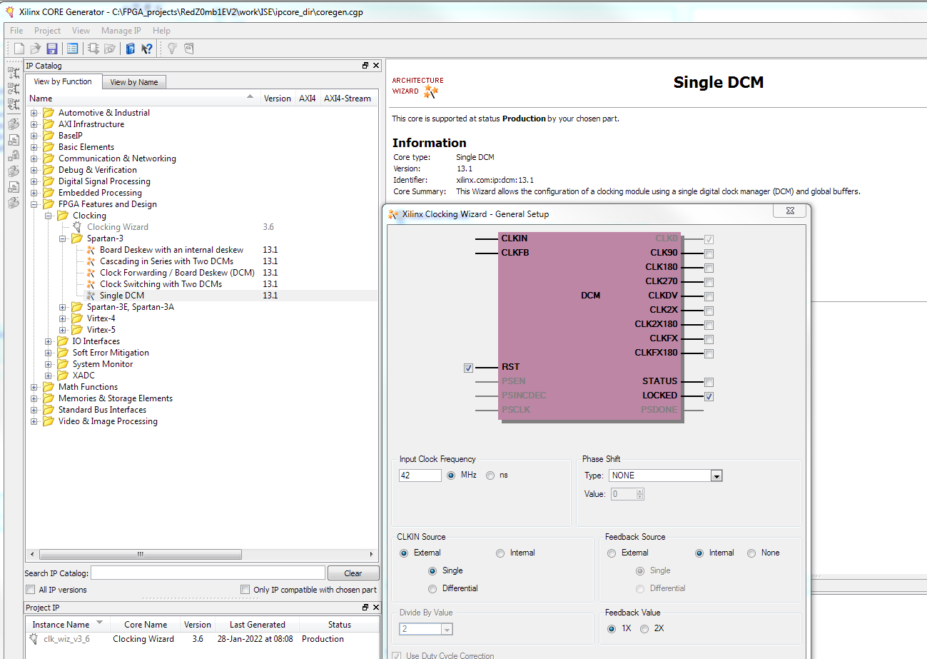The image size is (927, 659).
Task: Click the New Project toolbar icon
Action: click(19, 49)
